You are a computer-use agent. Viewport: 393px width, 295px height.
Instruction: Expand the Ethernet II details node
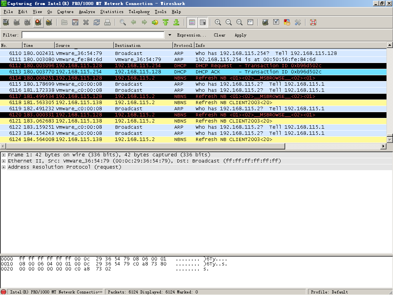3,161
